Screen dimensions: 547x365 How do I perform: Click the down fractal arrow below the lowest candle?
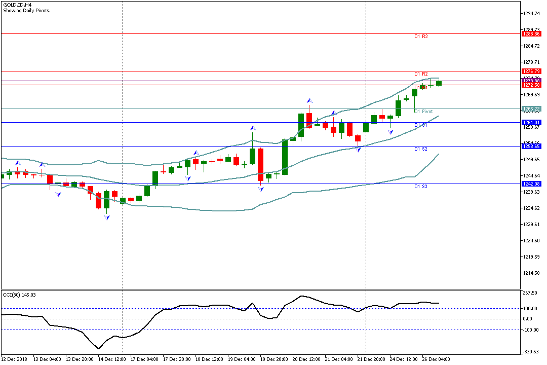coord(107,217)
